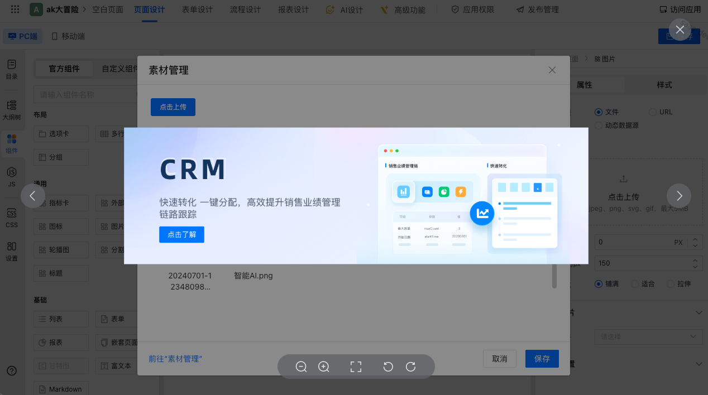708x395 pixels.
Task: Close the image preview overlay
Action: pos(680,30)
